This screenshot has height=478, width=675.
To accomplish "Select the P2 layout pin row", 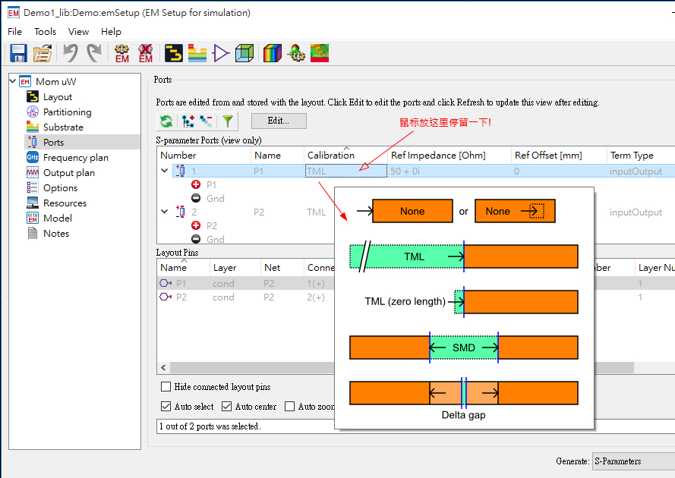I will pyautogui.click(x=246, y=297).
